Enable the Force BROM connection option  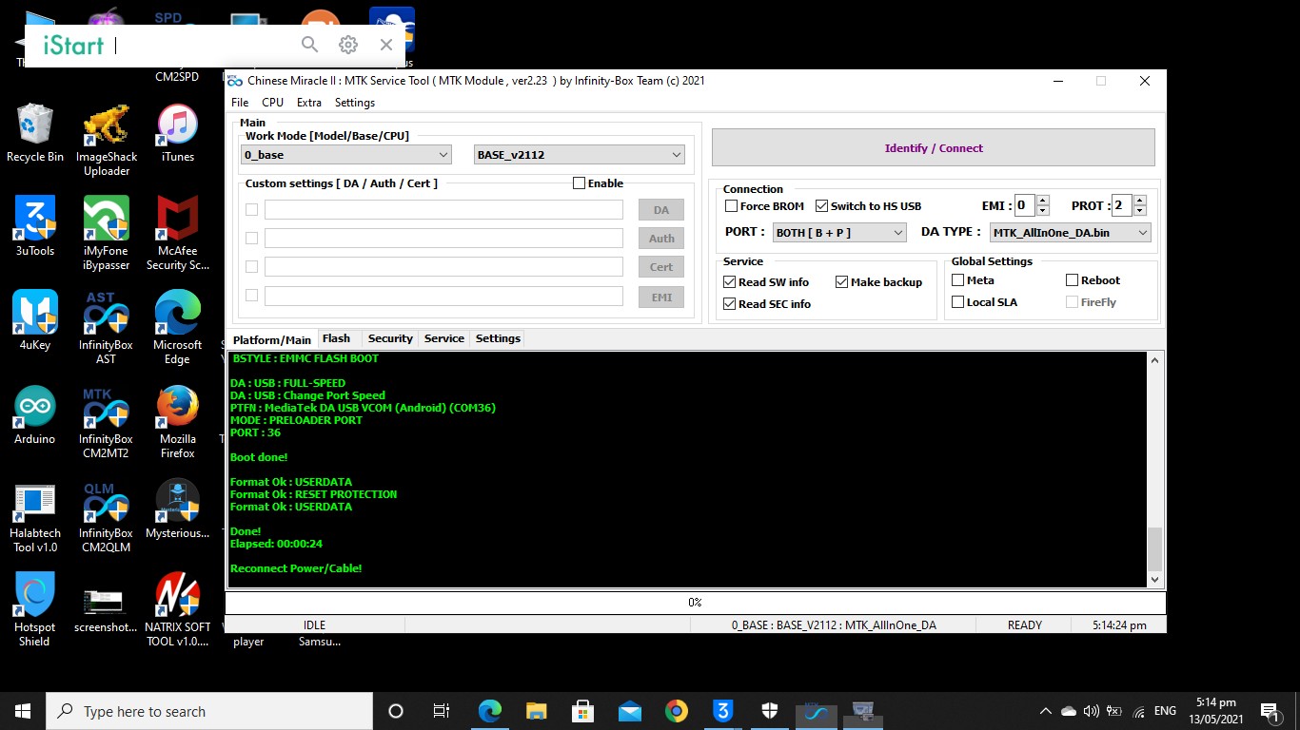point(732,205)
